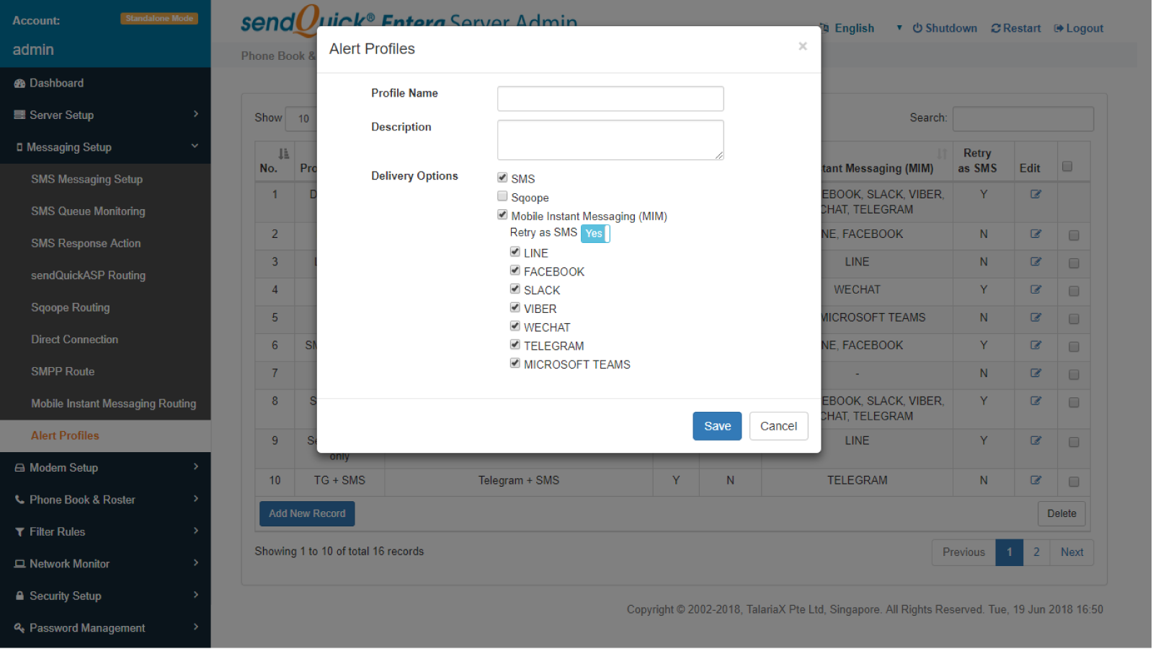Click the edit icon for row 4

(1036, 290)
